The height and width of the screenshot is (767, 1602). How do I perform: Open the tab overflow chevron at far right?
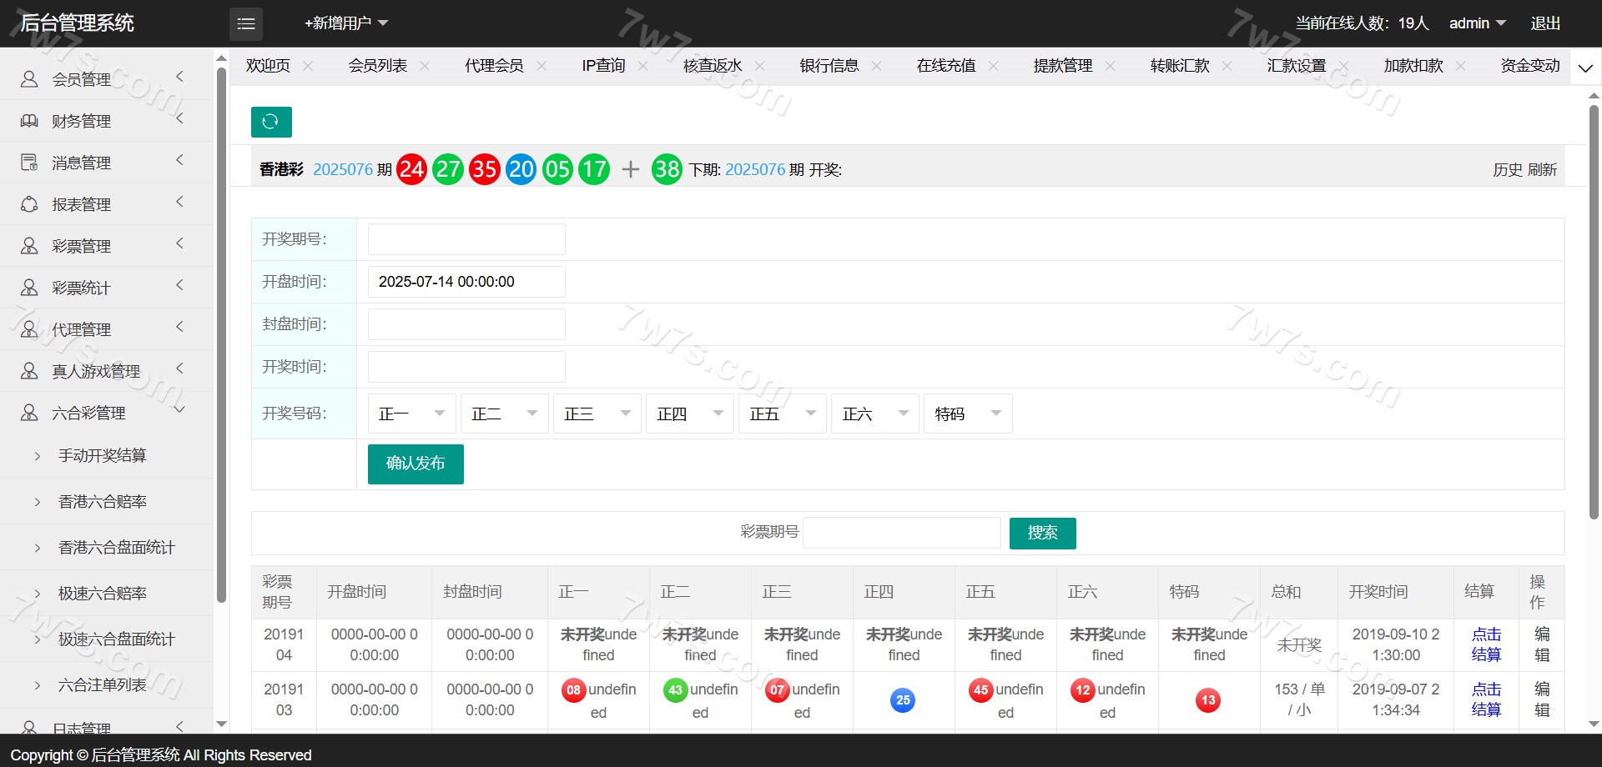pyautogui.click(x=1585, y=68)
